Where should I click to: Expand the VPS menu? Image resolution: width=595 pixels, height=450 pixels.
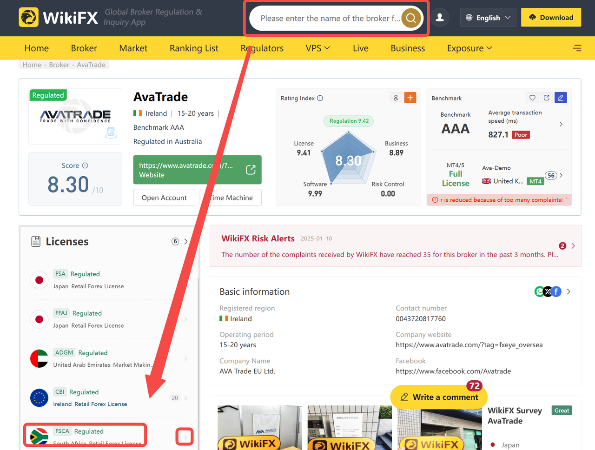click(318, 48)
